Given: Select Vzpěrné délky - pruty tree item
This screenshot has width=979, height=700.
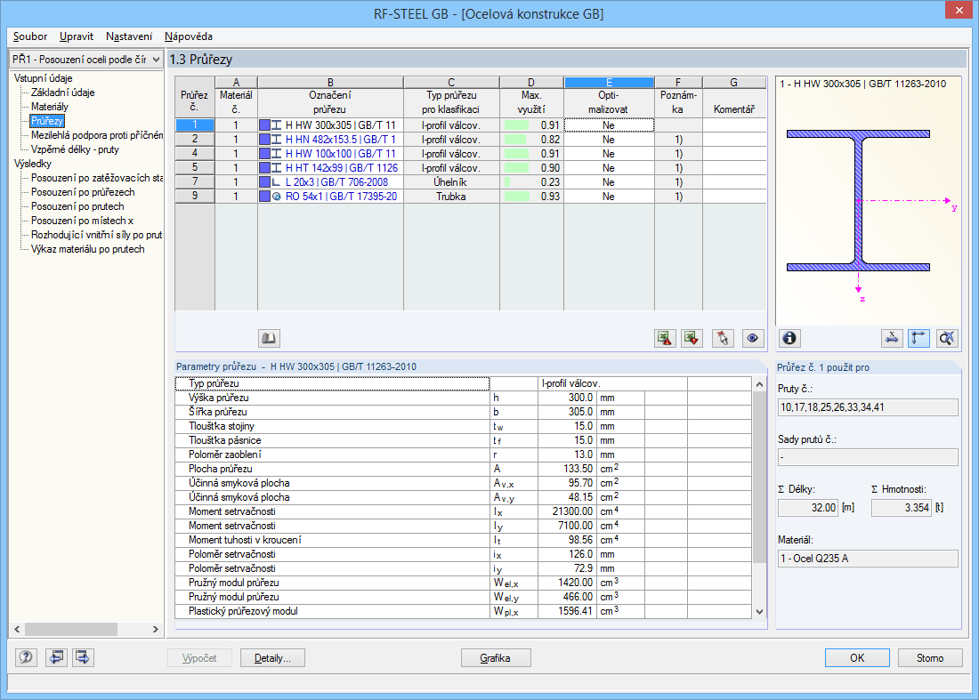Looking at the screenshot, I should (x=75, y=149).
